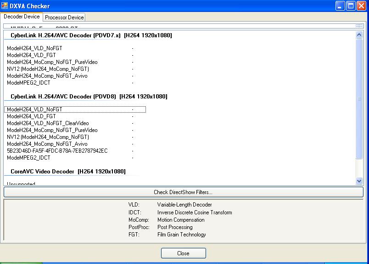This screenshot has height=264, width=369.
Task: Maximize the DXVA Checker window
Action: pyautogui.click(x=351, y=6)
